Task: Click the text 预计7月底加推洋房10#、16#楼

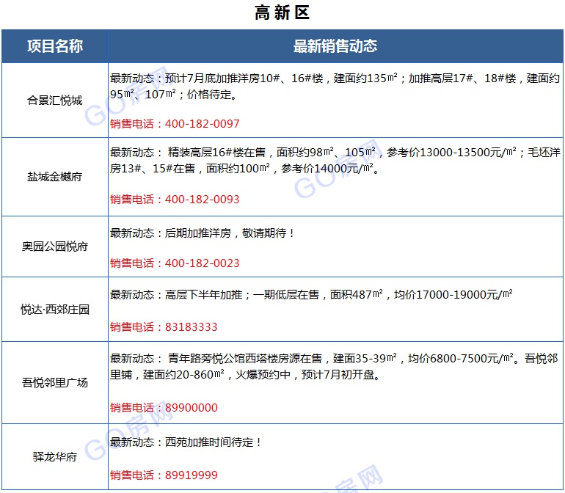Action: click(x=244, y=78)
